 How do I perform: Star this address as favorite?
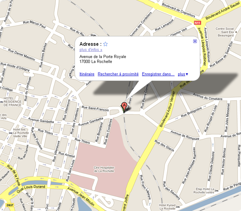pos(105,44)
